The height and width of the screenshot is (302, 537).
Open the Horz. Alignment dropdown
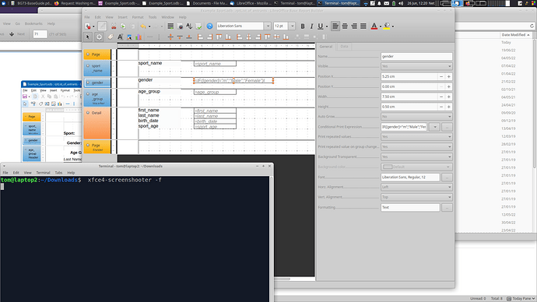coord(416,187)
